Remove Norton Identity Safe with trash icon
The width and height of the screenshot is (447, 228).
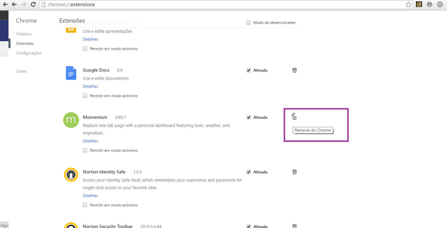point(294,172)
